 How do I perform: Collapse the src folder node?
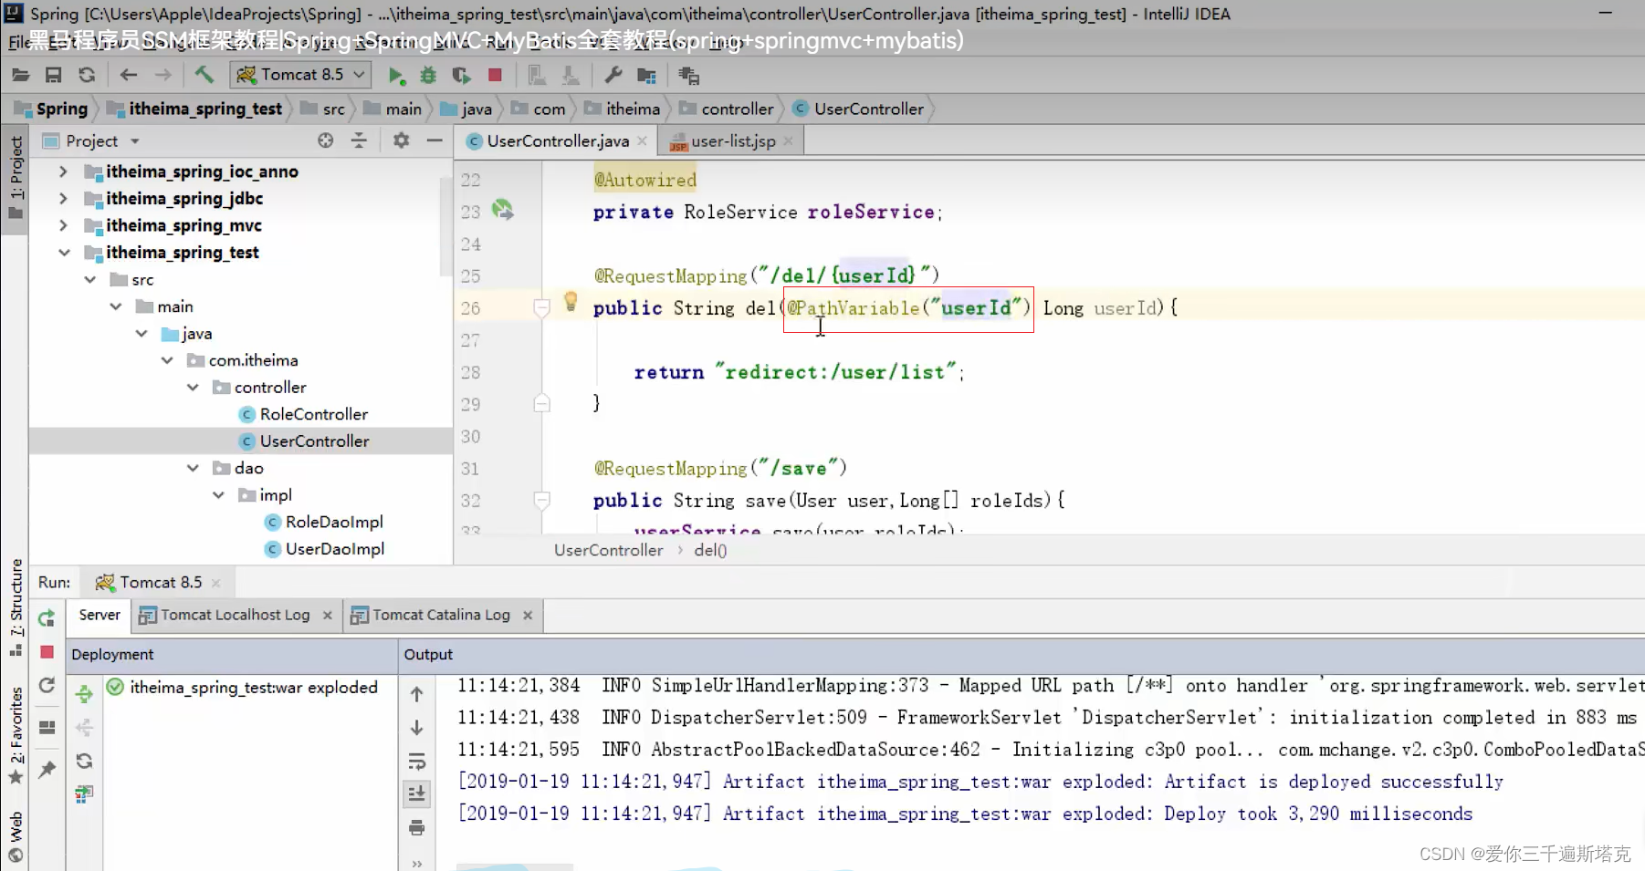(x=89, y=279)
